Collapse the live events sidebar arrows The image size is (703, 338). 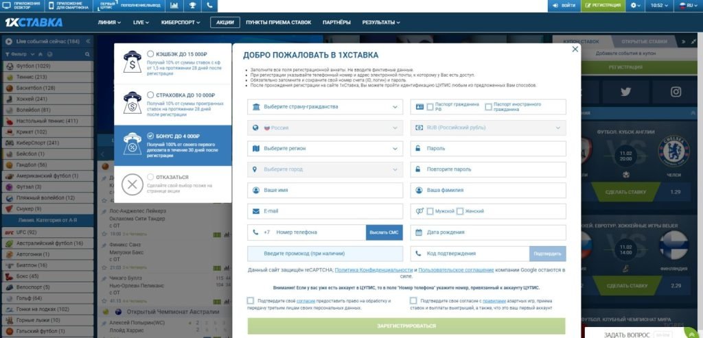88,41
